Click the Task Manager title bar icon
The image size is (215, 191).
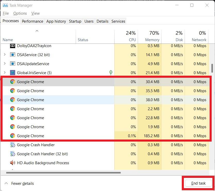coord(5,5)
